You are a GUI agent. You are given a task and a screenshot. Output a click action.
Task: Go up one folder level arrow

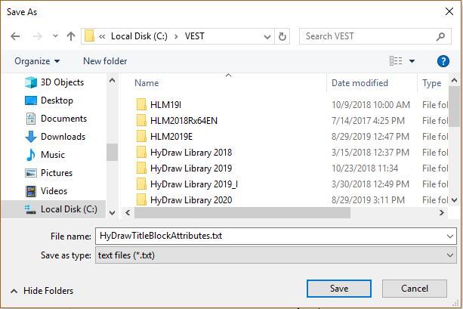pos(71,36)
